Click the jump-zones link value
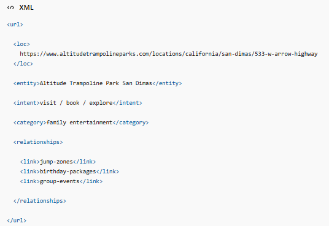Screen dimensions: 329x226 56,162
